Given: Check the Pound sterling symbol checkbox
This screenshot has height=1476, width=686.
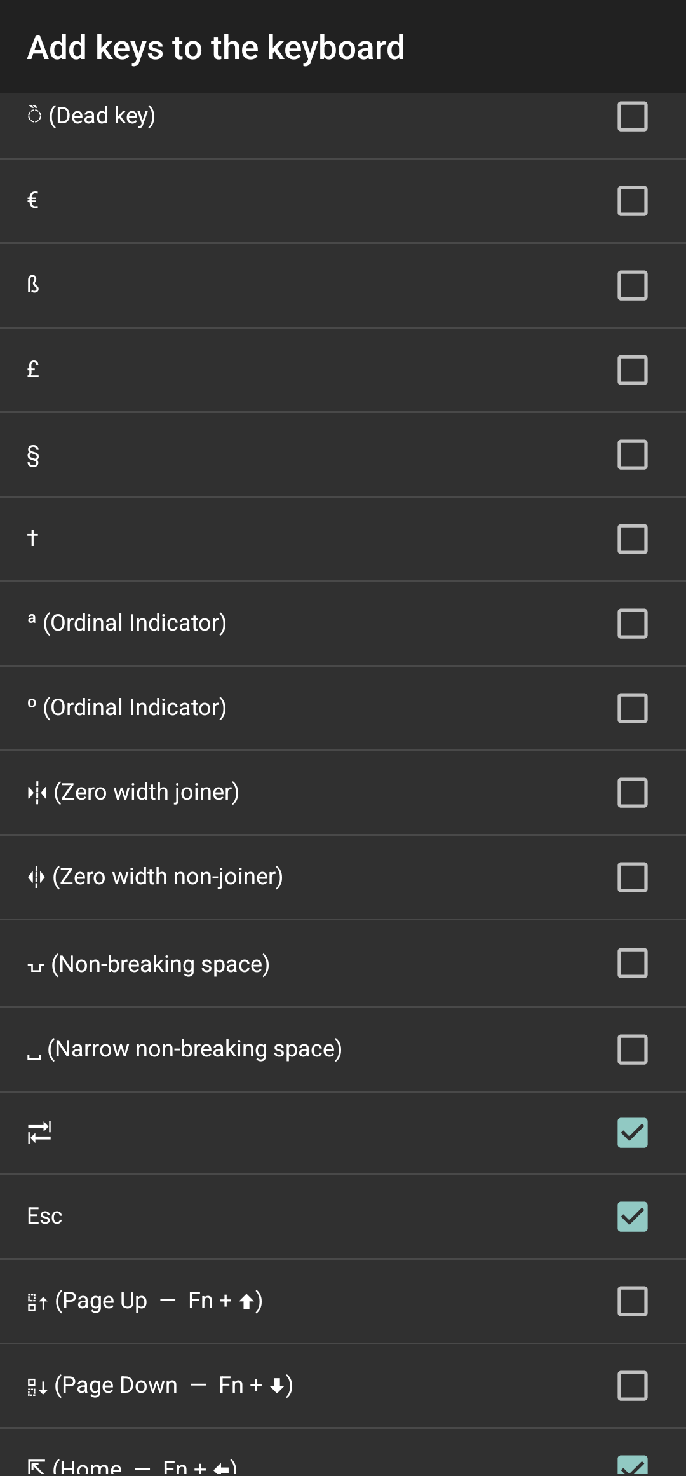Looking at the screenshot, I should click(632, 370).
